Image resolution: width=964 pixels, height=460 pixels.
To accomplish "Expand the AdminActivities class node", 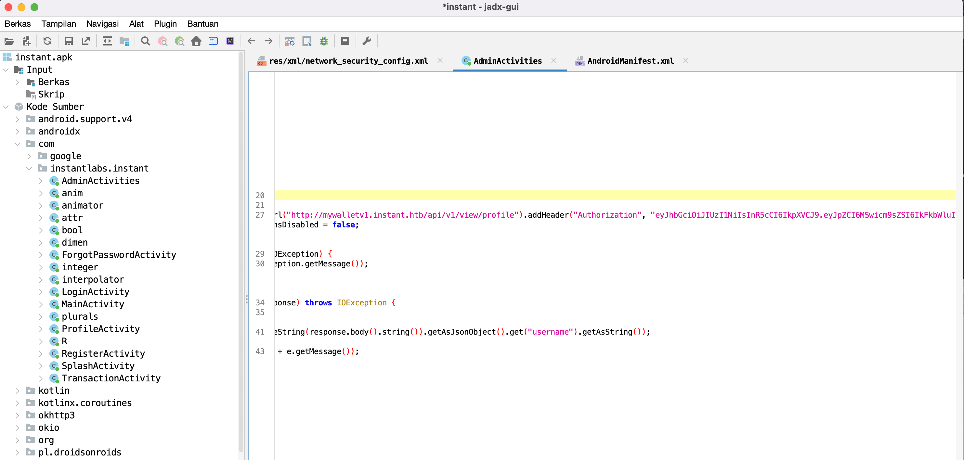I will point(41,181).
